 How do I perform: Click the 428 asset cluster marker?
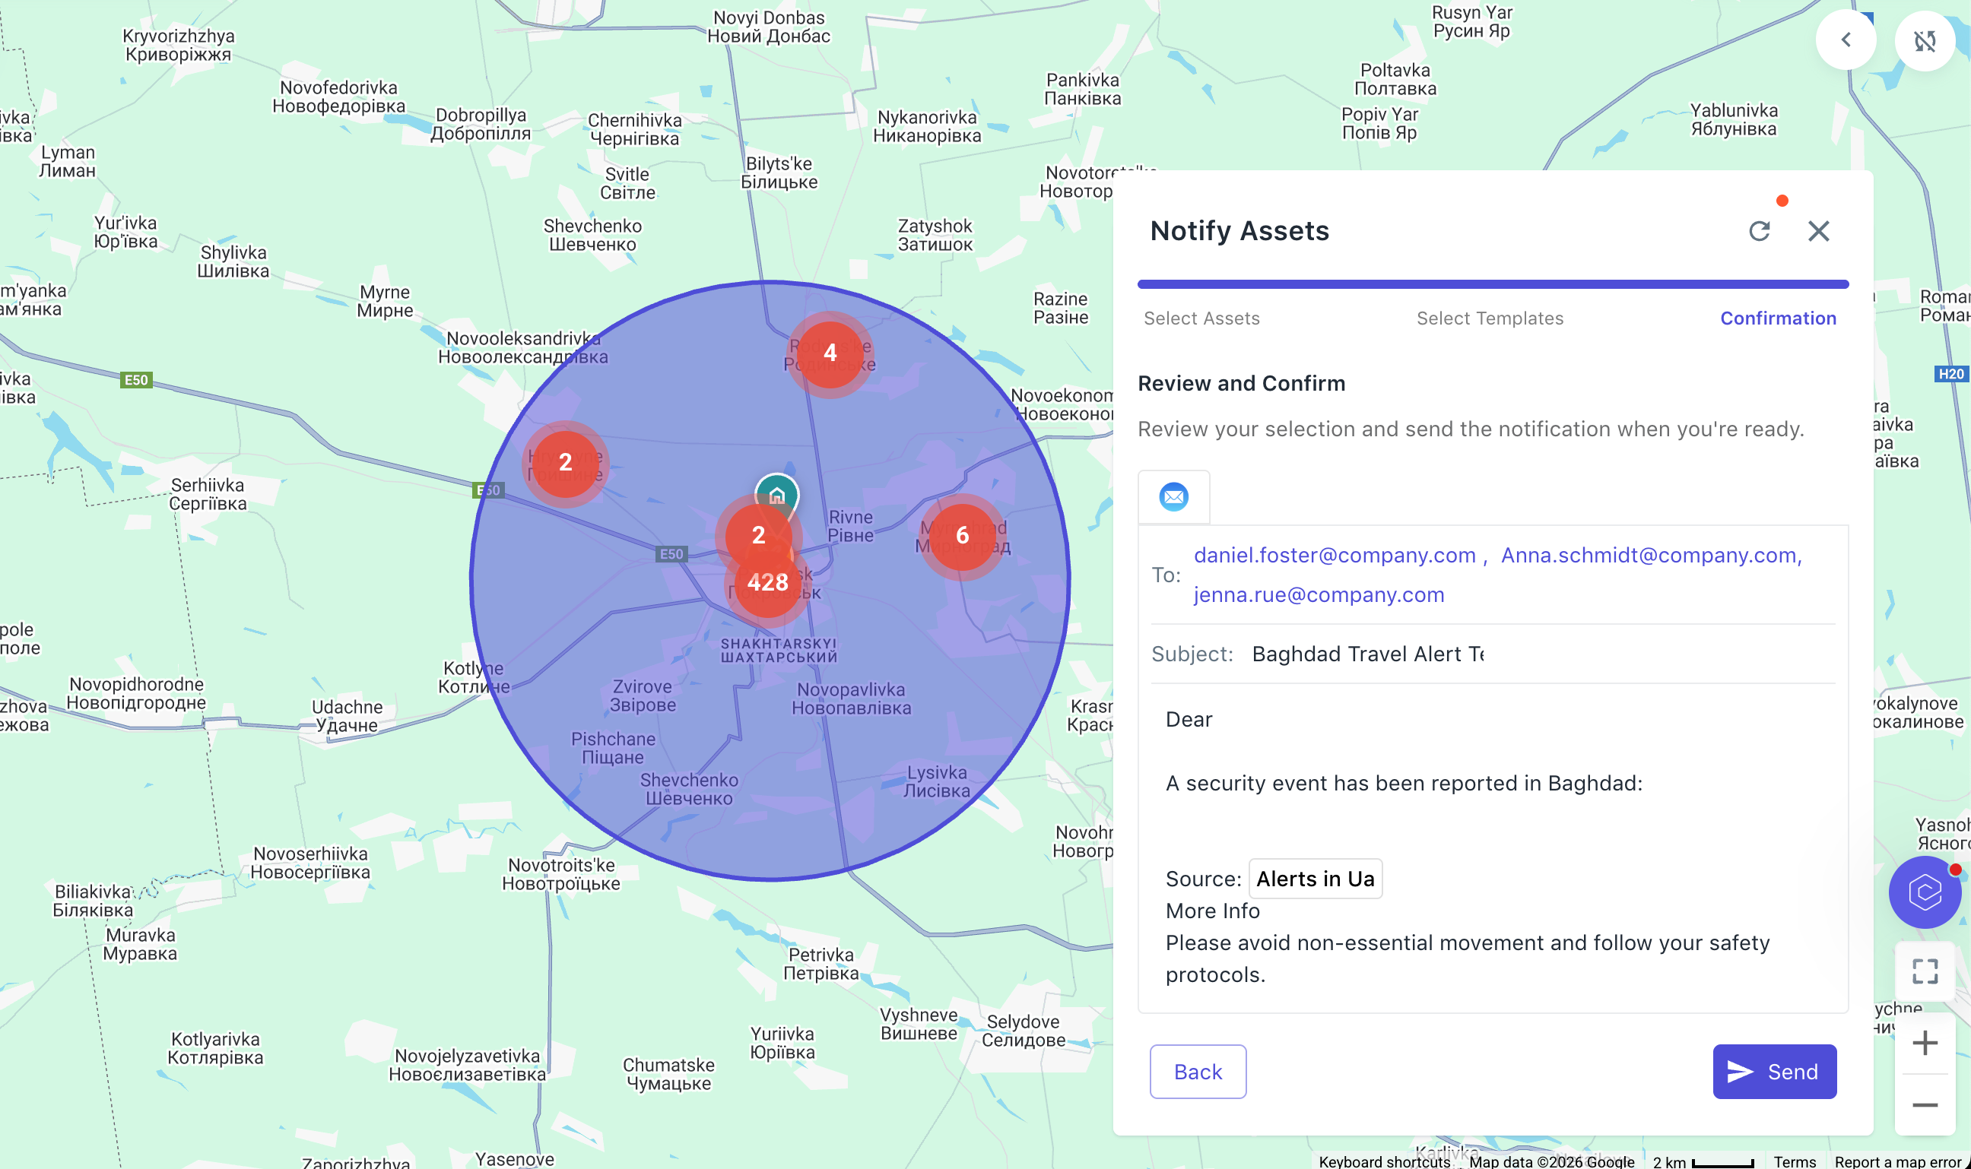[767, 583]
